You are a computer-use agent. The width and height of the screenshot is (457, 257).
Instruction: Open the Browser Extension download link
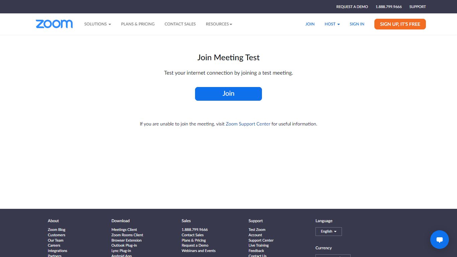126,240
